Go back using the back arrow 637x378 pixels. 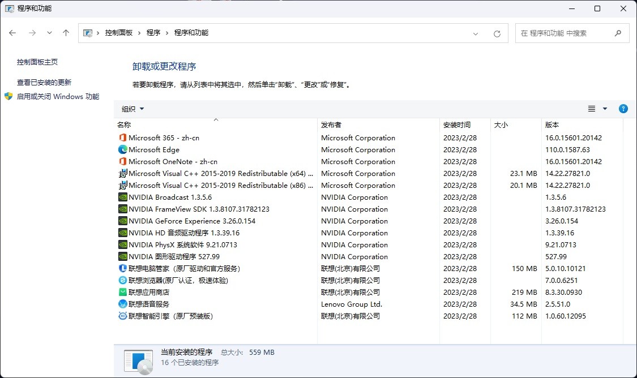pos(12,33)
